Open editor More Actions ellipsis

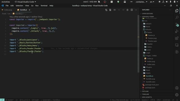136,10
